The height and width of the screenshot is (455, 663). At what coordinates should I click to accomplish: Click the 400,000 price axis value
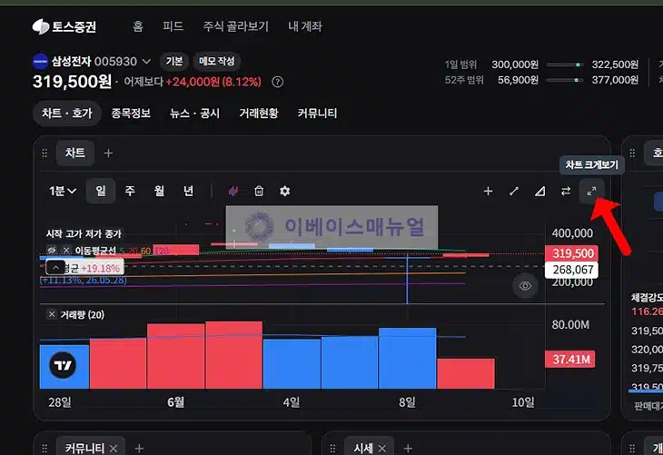tap(572, 233)
